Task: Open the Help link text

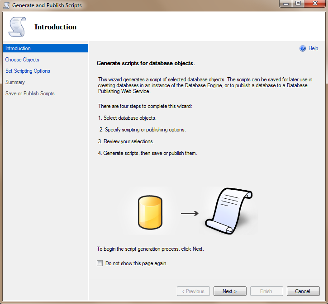Action: click(313, 48)
